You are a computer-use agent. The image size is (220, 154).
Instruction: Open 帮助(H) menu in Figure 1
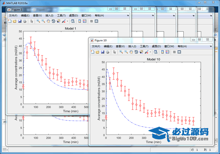pos(99,16)
